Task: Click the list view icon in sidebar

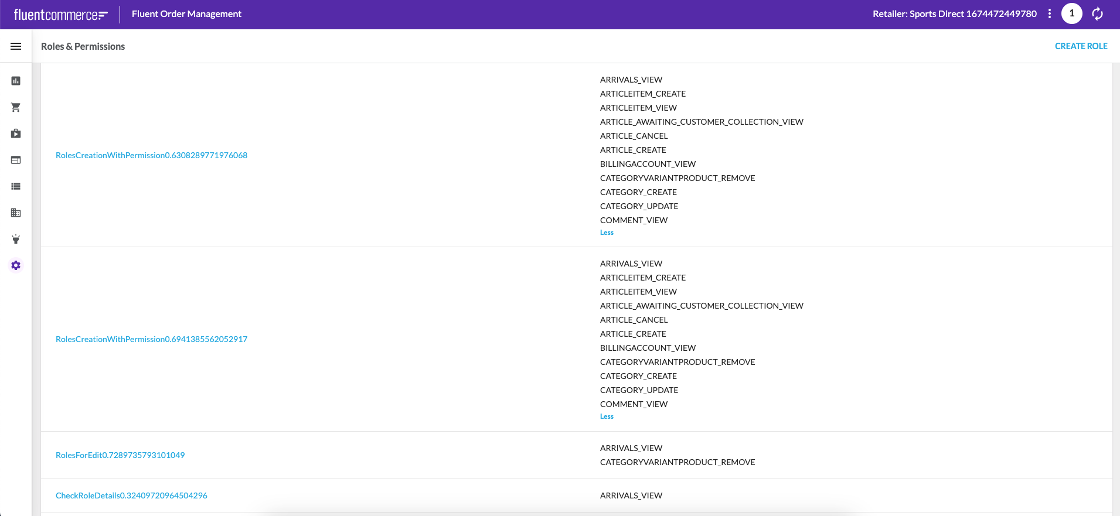Action: (16, 186)
